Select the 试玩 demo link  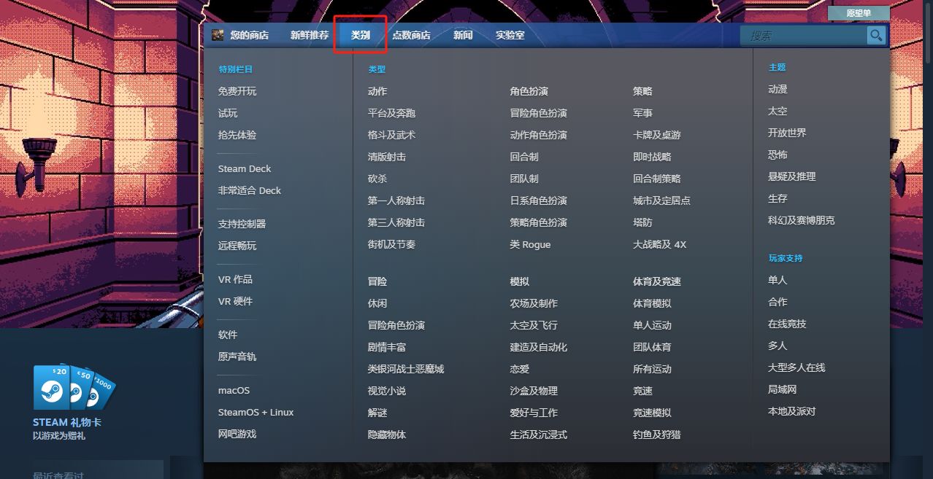(x=228, y=113)
